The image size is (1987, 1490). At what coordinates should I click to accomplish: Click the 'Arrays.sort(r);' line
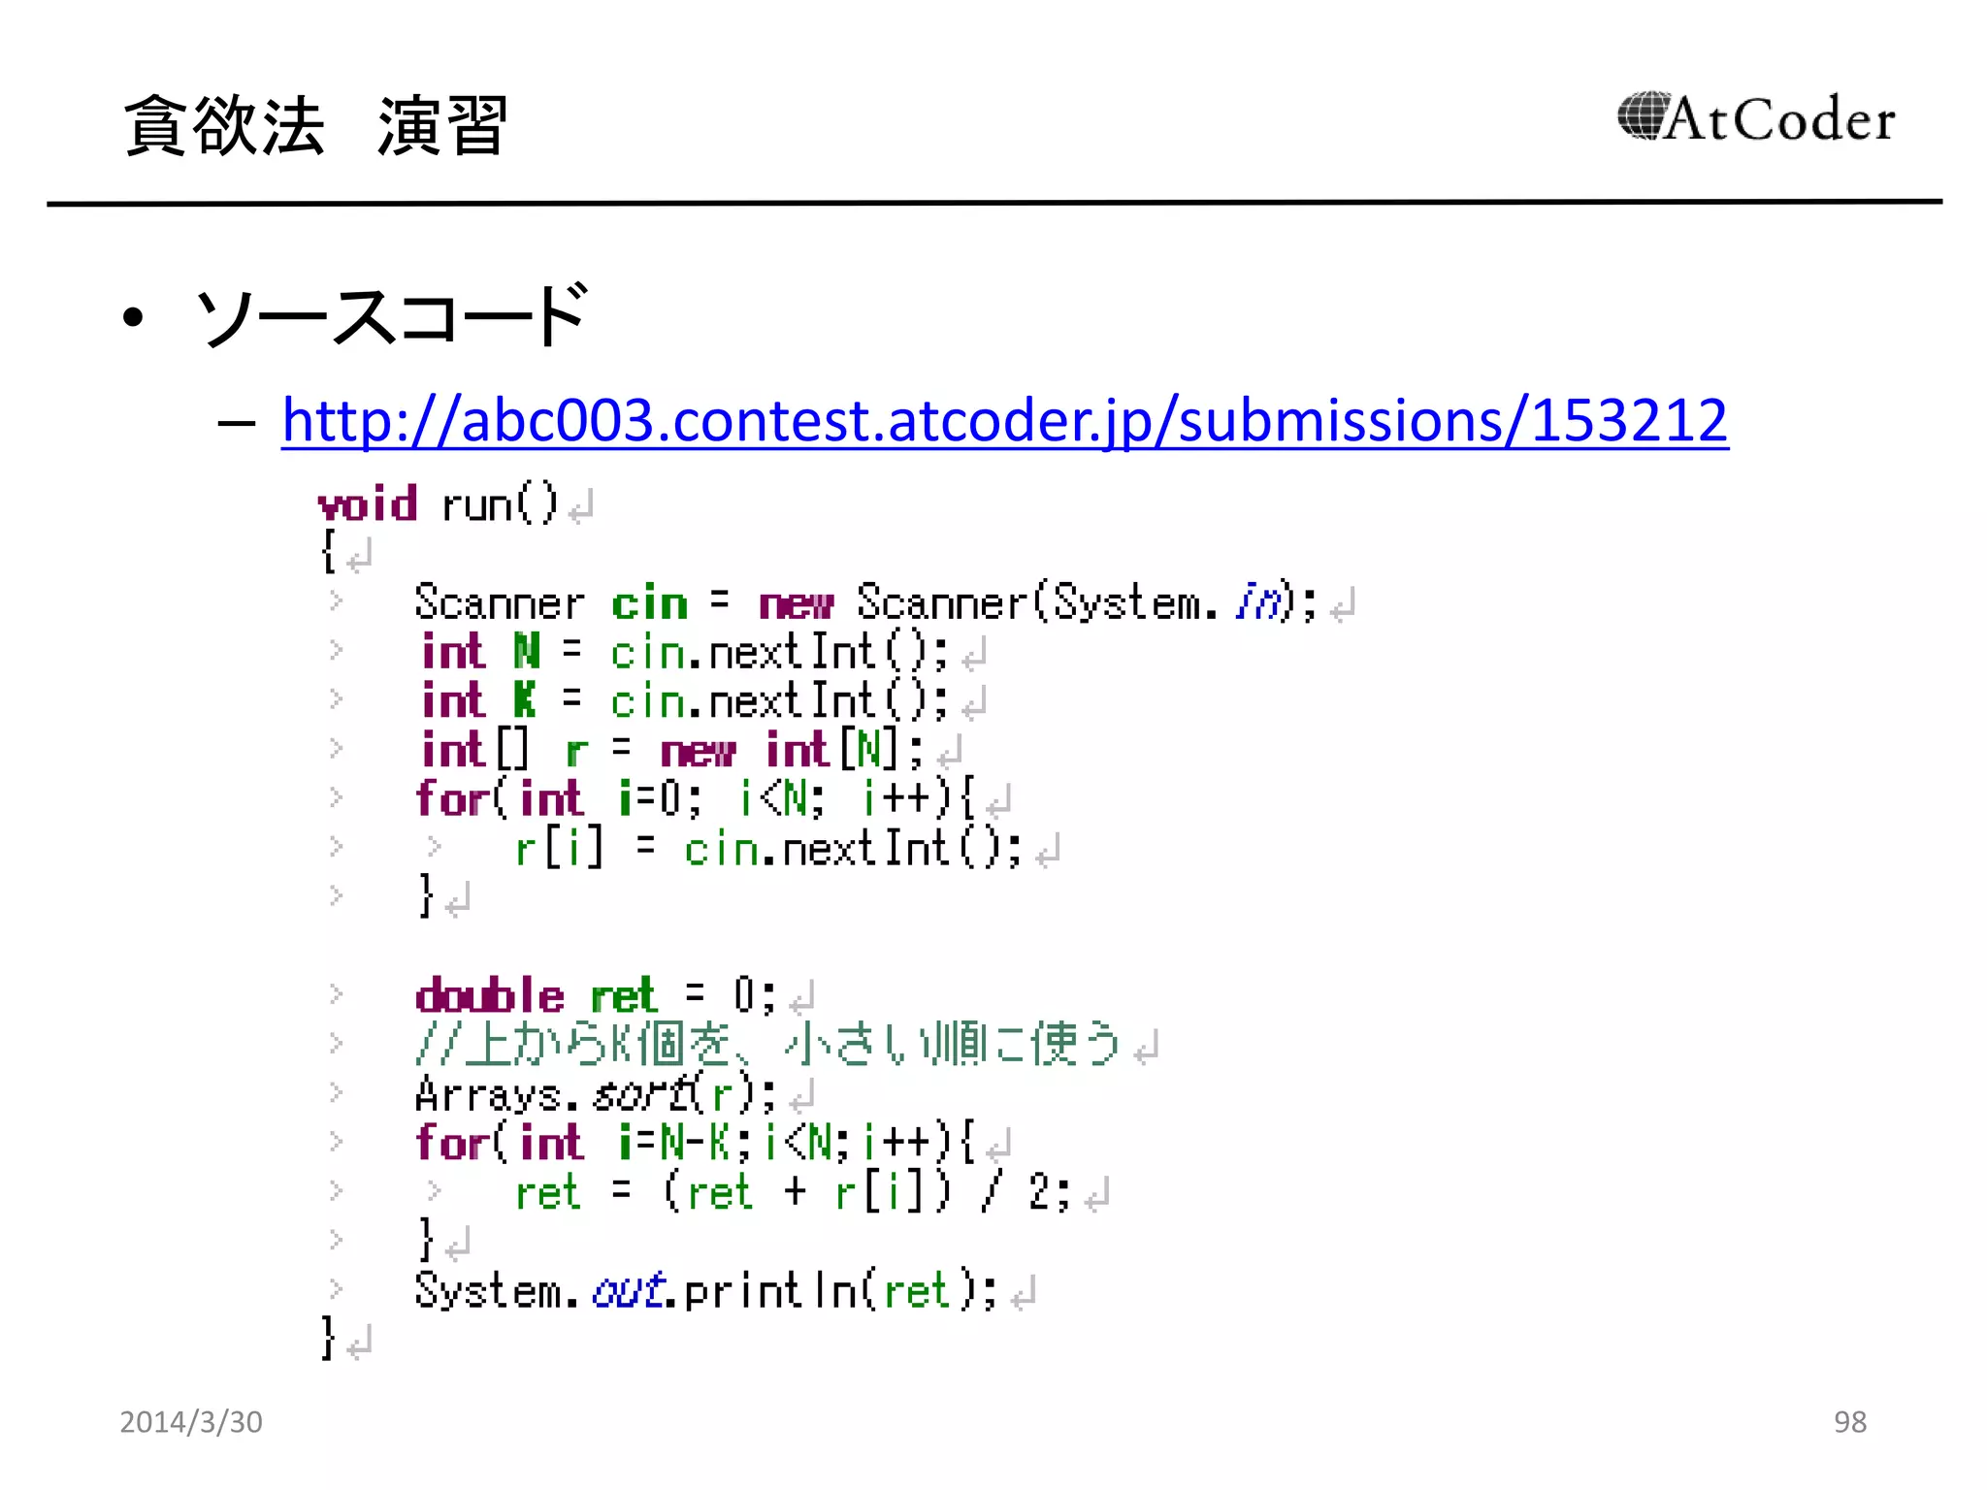pyautogui.click(x=597, y=1095)
